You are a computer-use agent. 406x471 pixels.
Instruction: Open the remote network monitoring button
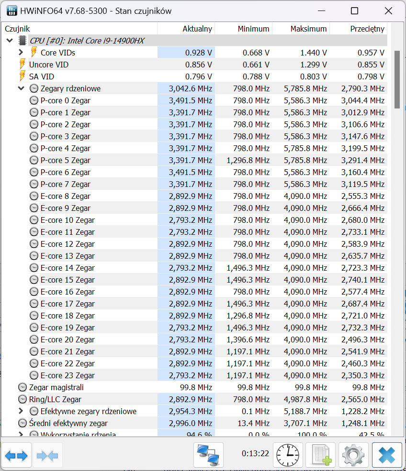[208, 455]
